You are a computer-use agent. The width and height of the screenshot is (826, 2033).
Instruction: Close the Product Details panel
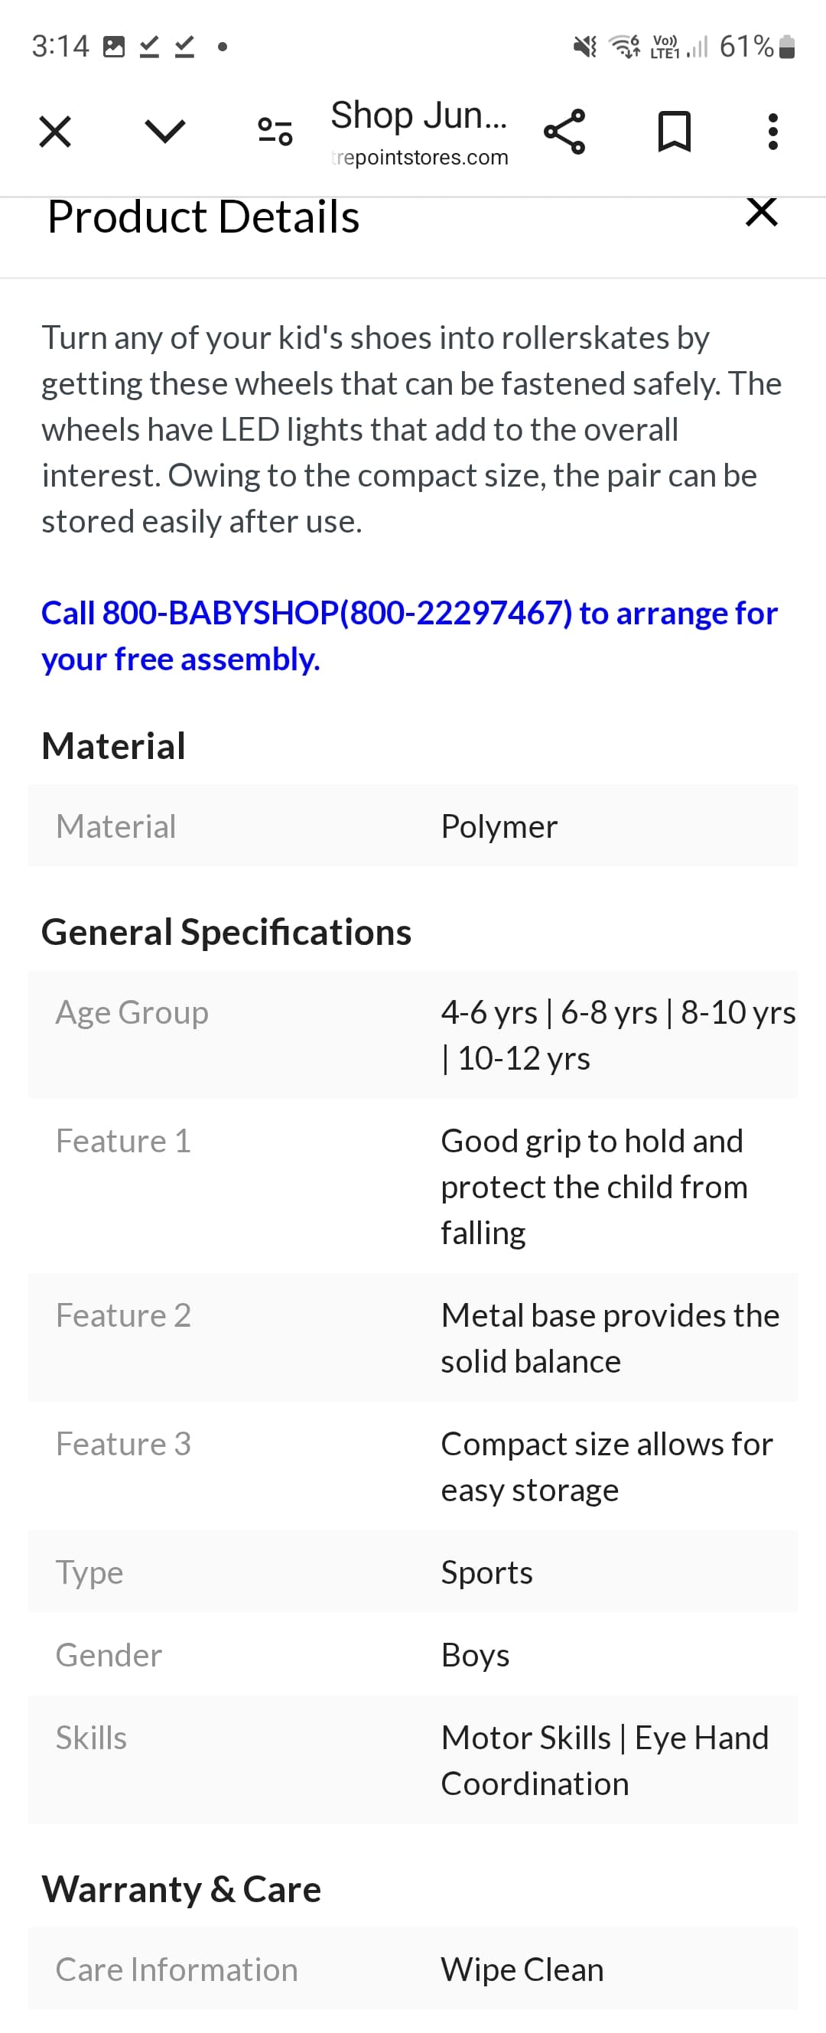point(761,212)
